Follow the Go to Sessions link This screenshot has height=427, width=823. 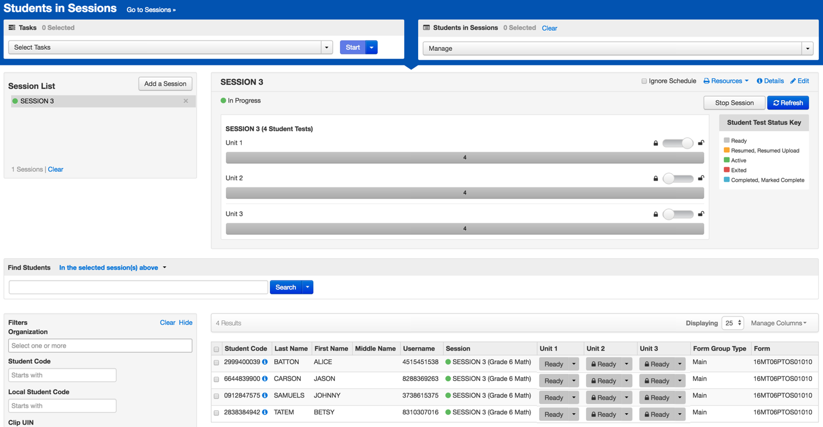tap(151, 10)
